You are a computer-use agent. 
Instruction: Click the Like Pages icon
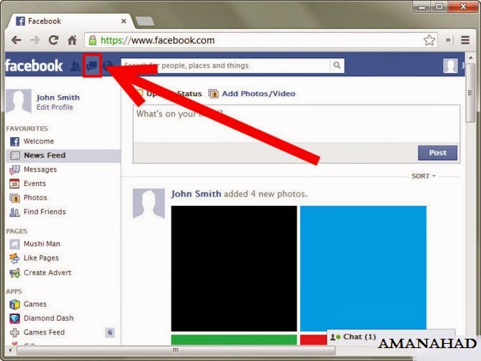14,258
